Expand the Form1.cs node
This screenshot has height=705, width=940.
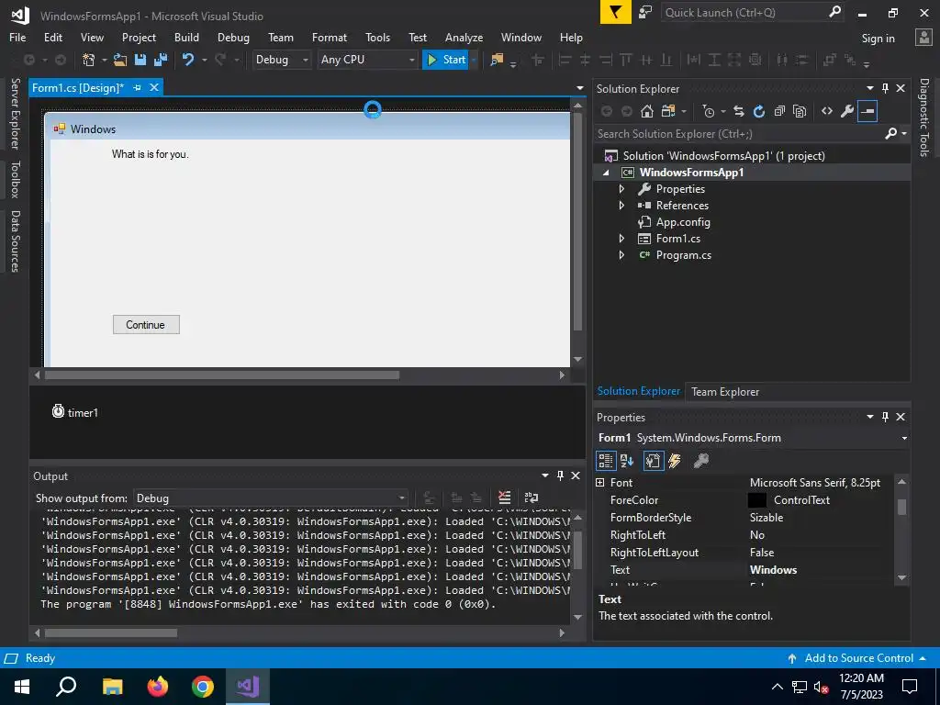pyautogui.click(x=621, y=239)
